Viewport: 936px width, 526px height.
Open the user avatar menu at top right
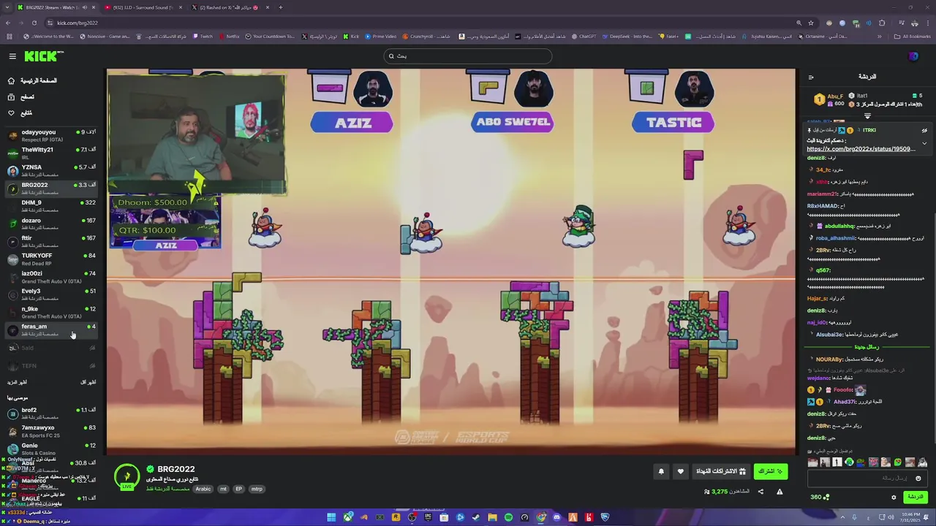pos(913,56)
